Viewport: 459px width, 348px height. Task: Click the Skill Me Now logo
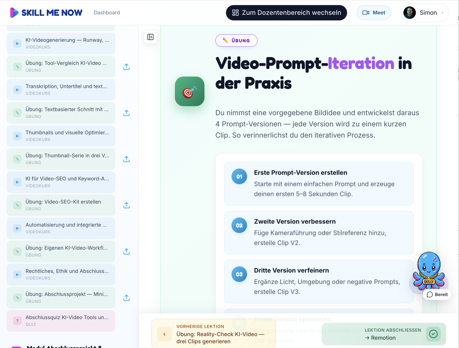46,13
